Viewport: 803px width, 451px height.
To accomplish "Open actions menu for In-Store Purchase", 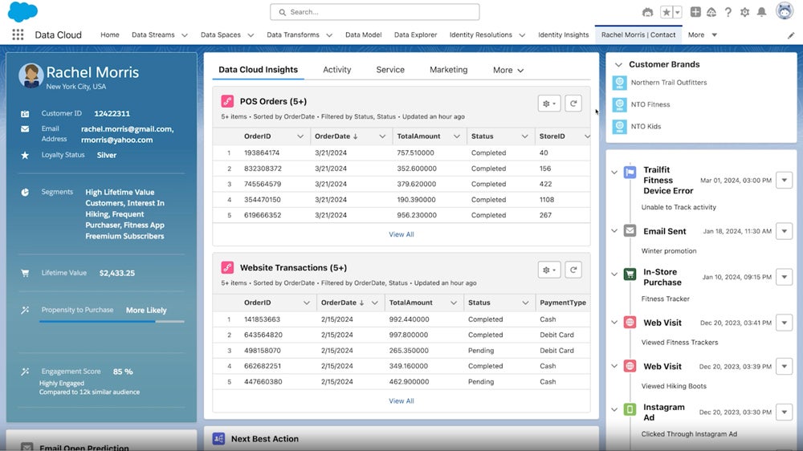I will tap(784, 278).
